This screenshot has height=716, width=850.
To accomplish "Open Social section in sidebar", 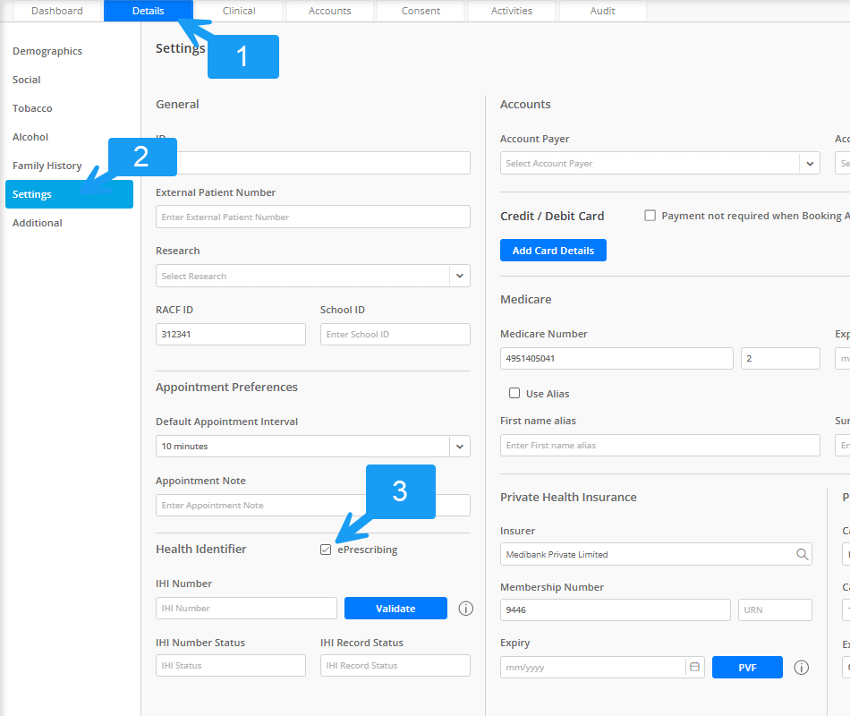I will [x=27, y=80].
